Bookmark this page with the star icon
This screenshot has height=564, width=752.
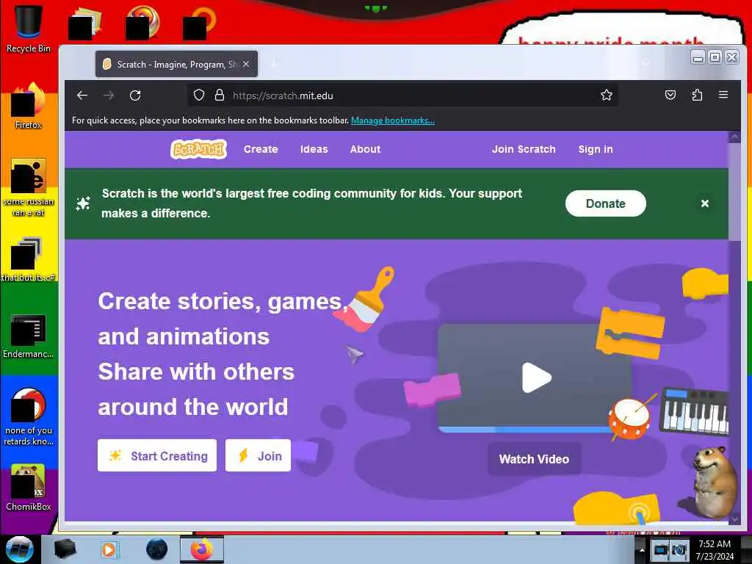pos(606,95)
